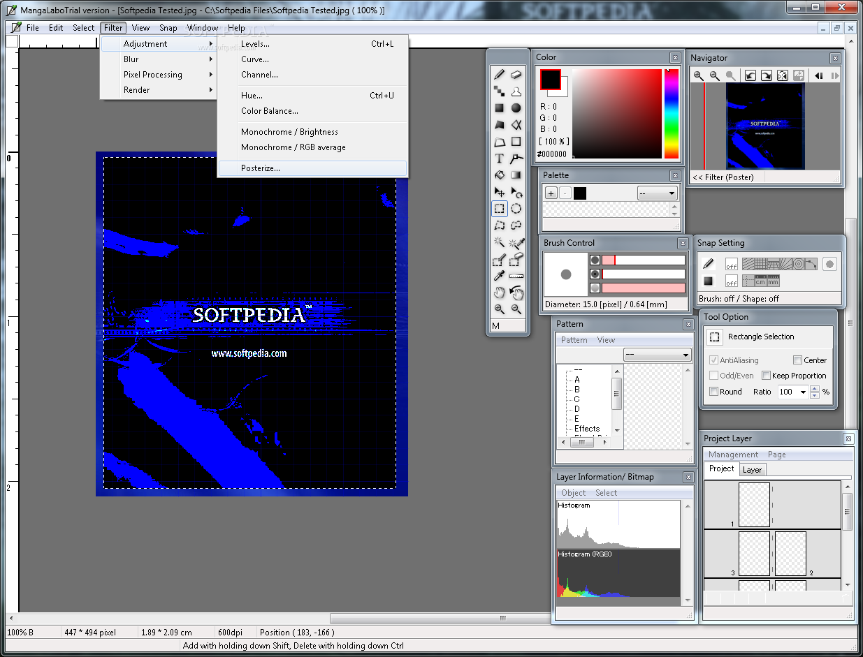Rotate view counterclockwise in Navigator

[750, 76]
